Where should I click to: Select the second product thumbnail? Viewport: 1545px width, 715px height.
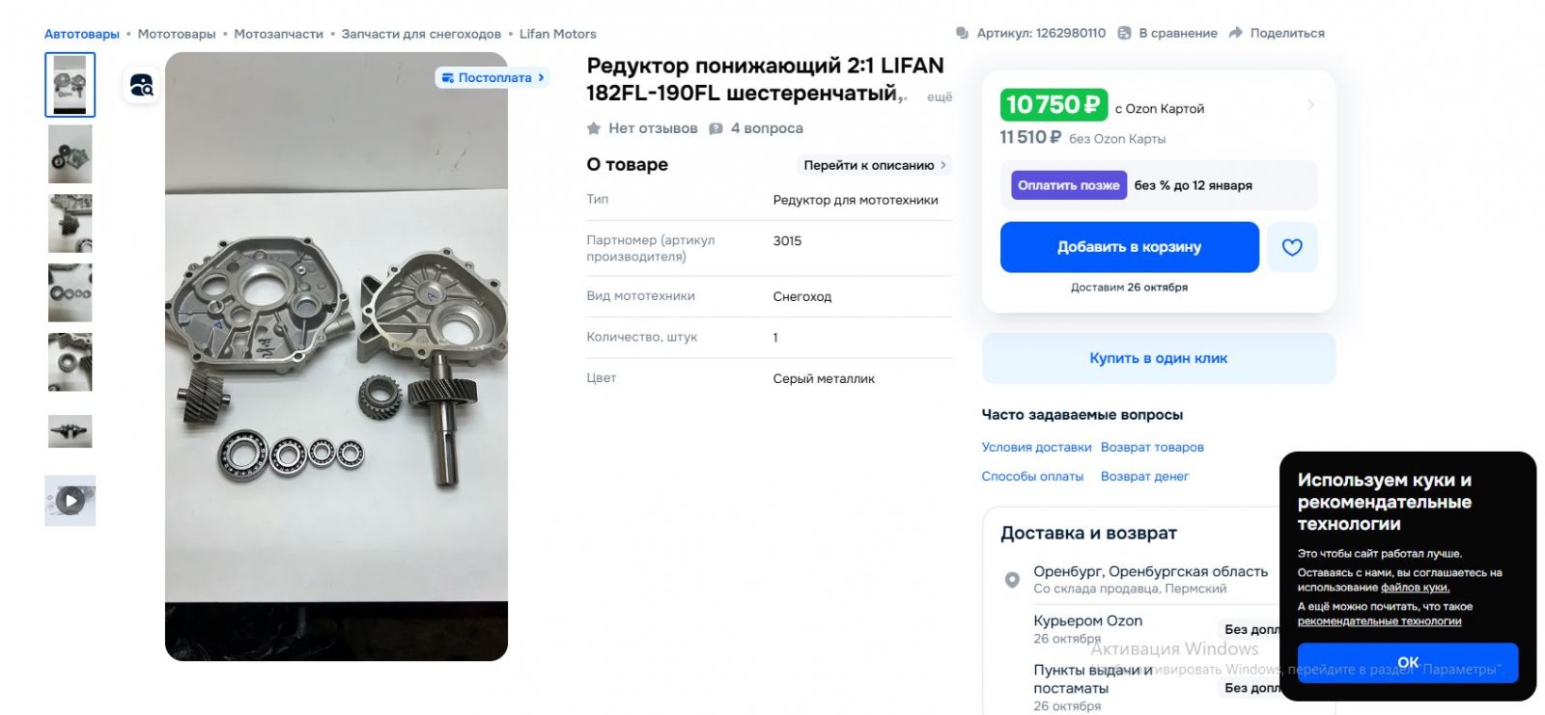[70, 153]
